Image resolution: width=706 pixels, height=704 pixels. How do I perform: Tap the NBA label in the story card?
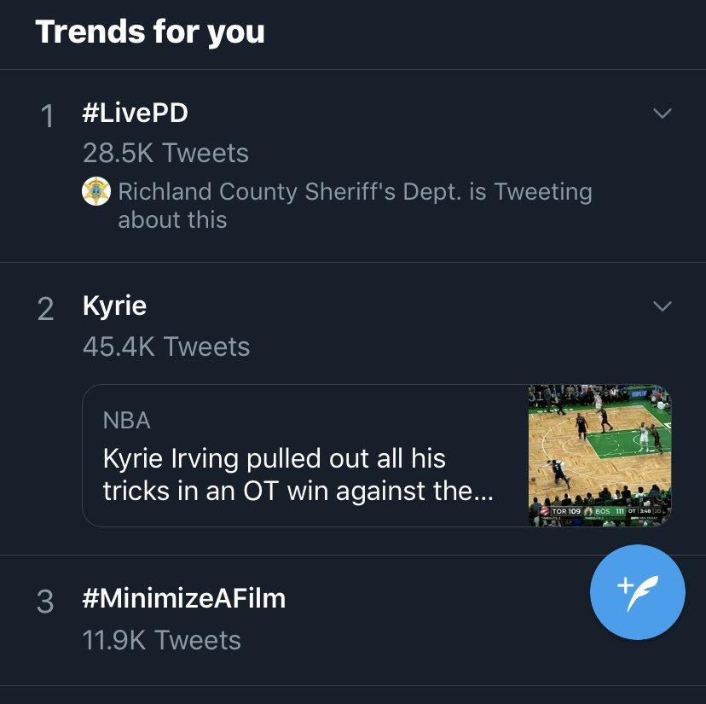point(126,420)
